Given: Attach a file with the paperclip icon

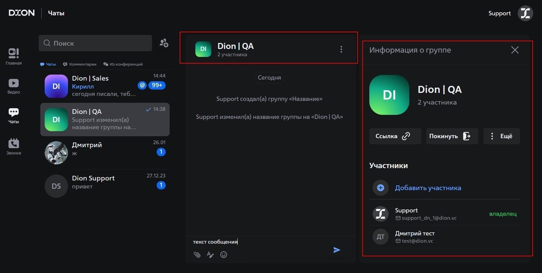Looking at the screenshot, I should tap(197, 255).
